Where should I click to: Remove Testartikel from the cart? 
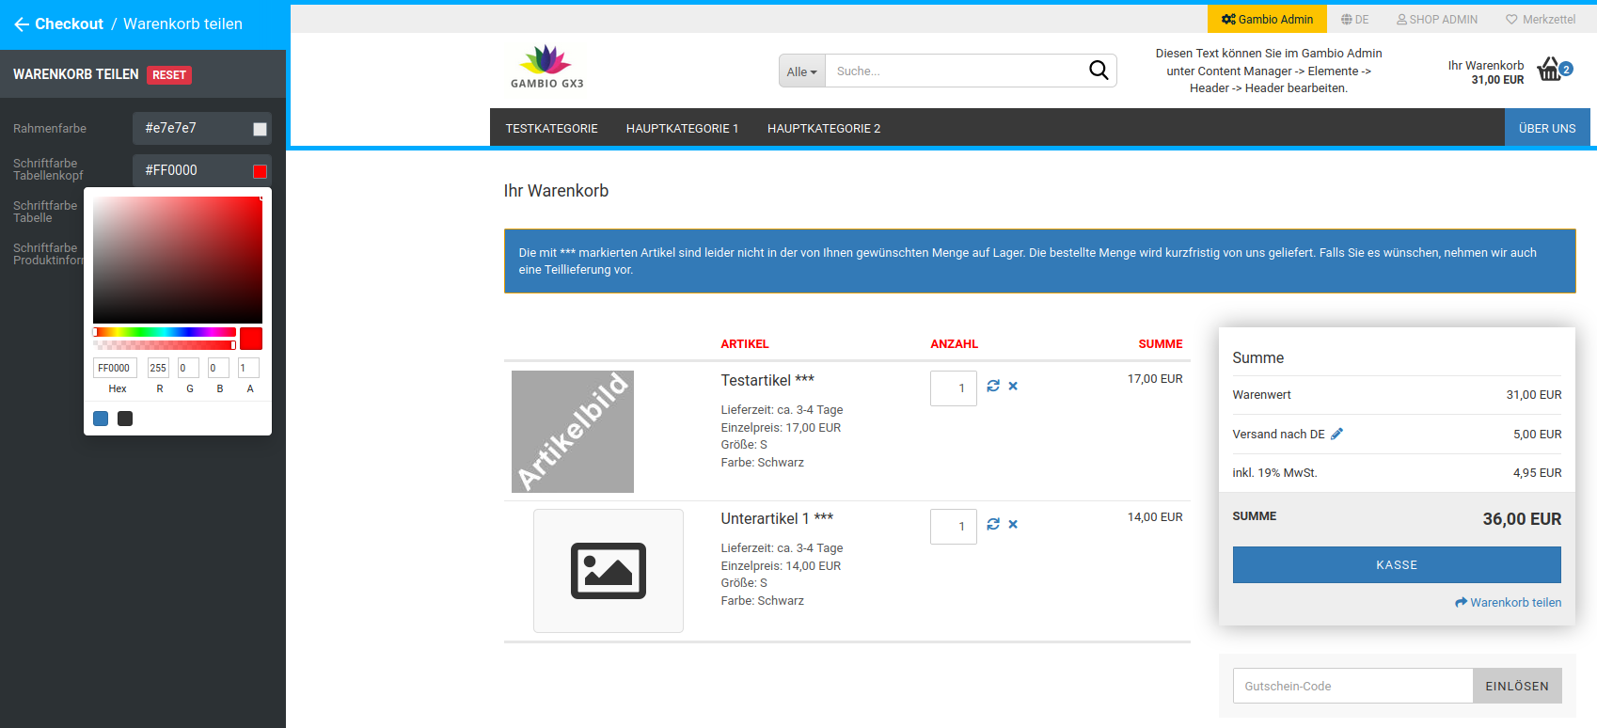pyautogui.click(x=1013, y=386)
